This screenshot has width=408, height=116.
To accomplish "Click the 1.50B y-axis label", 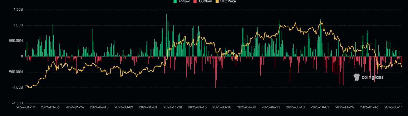I will pos(18,10).
